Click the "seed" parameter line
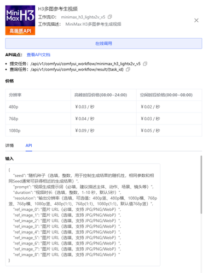 (x=82, y=179)
